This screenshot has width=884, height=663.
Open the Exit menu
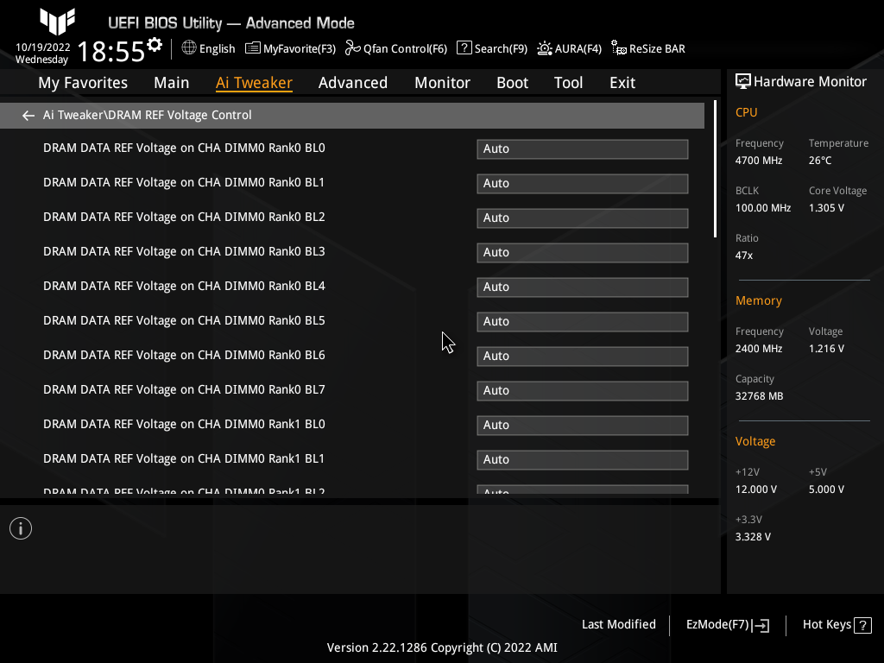pos(622,82)
